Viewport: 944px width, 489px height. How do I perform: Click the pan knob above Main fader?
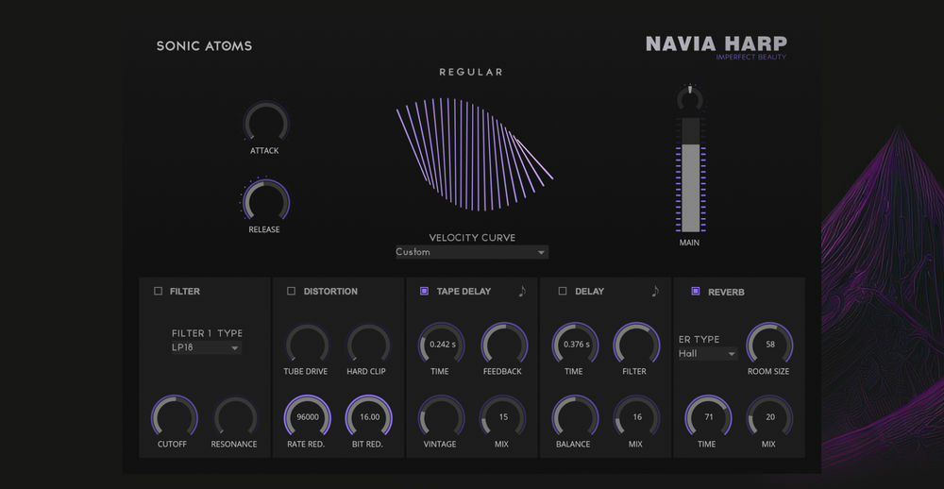(690, 97)
